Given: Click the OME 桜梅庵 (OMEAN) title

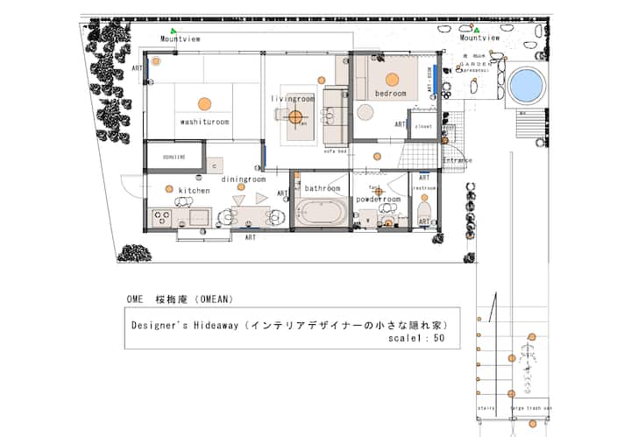Looking at the screenshot, I should click(180, 300).
